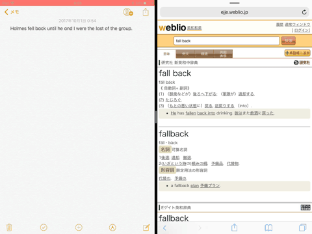312x234 pixels.
Task: Add a checklist with the checkmark icon
Action: point(44,227)
